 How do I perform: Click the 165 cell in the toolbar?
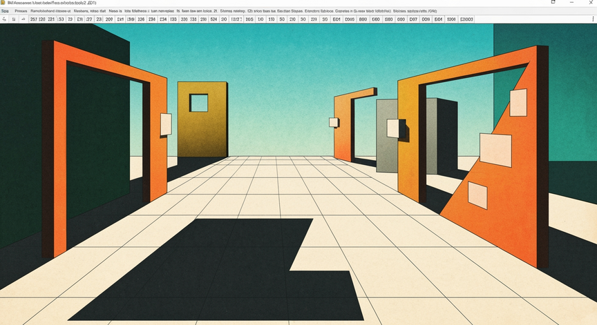(x=249, y=20)
